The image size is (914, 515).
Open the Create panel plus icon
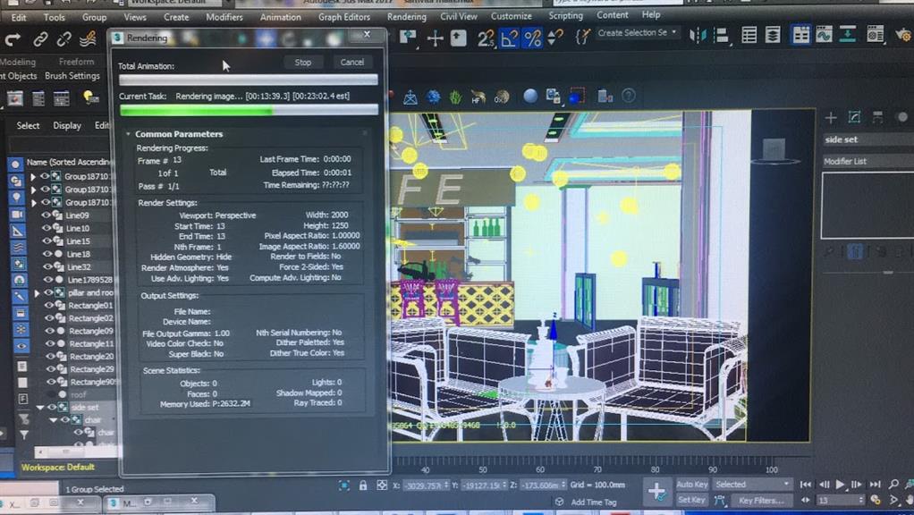[x=831, y=117]
